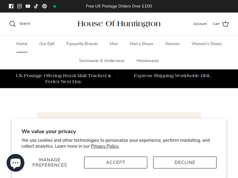Open the Homewares menu item
Image resolution: width=238 pixels, height=178 pixels.
[148, 61]
